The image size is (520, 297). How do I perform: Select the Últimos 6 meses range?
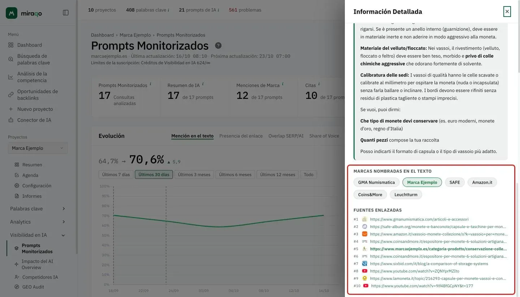tap(235, 175)
